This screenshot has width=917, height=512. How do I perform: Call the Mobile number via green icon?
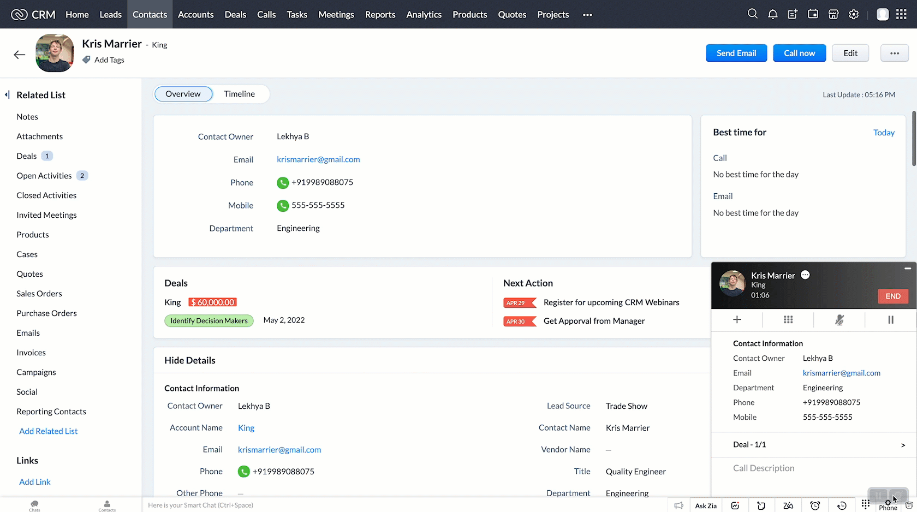point(283,205)
